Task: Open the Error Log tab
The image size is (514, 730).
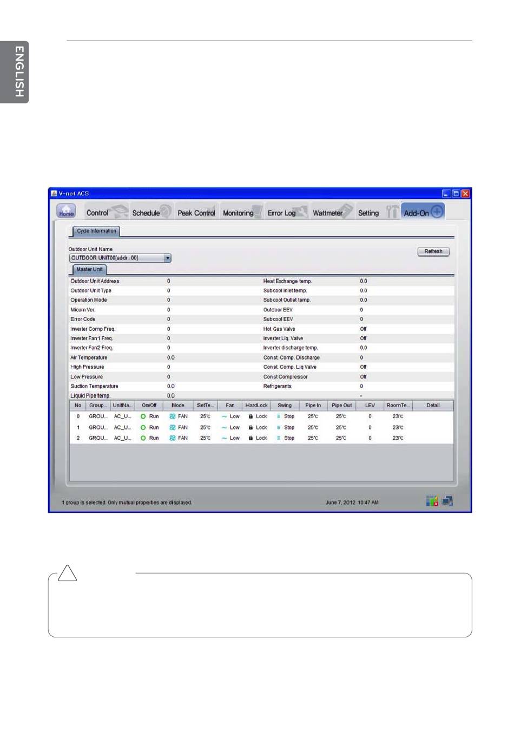Action: [x=287, y=212]
